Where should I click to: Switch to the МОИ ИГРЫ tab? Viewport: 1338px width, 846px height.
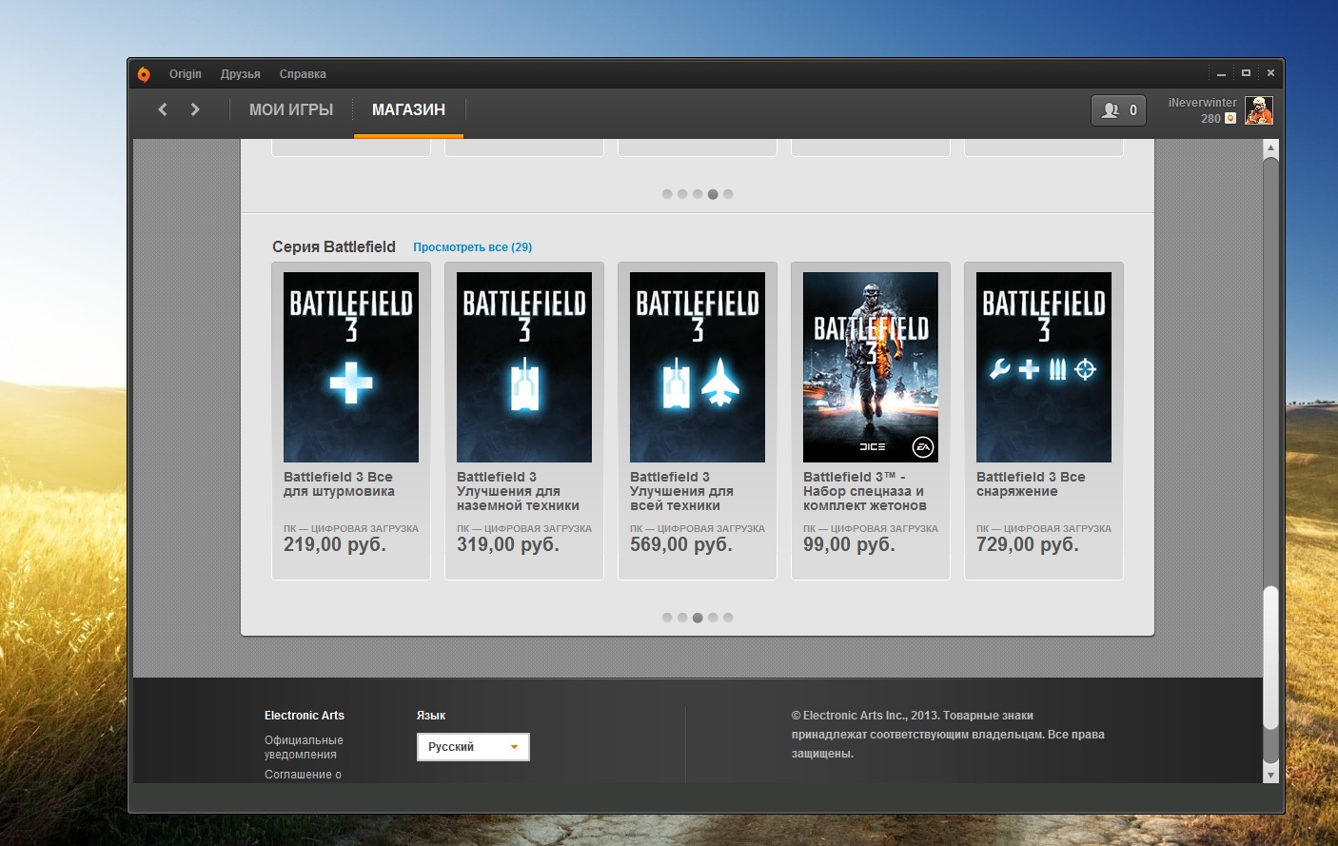pos(291,110)
